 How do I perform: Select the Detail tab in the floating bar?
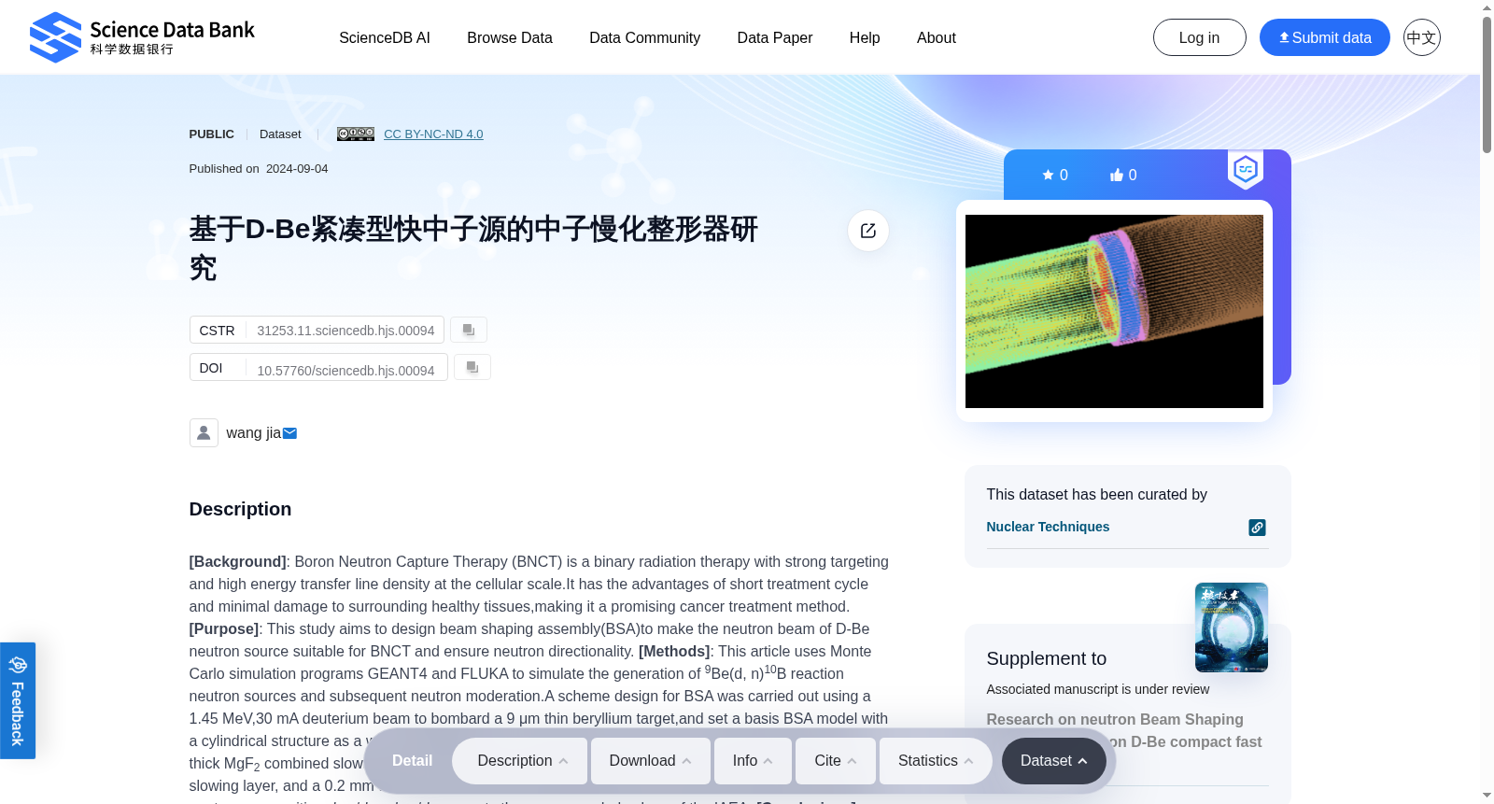[x=413, y=761]
